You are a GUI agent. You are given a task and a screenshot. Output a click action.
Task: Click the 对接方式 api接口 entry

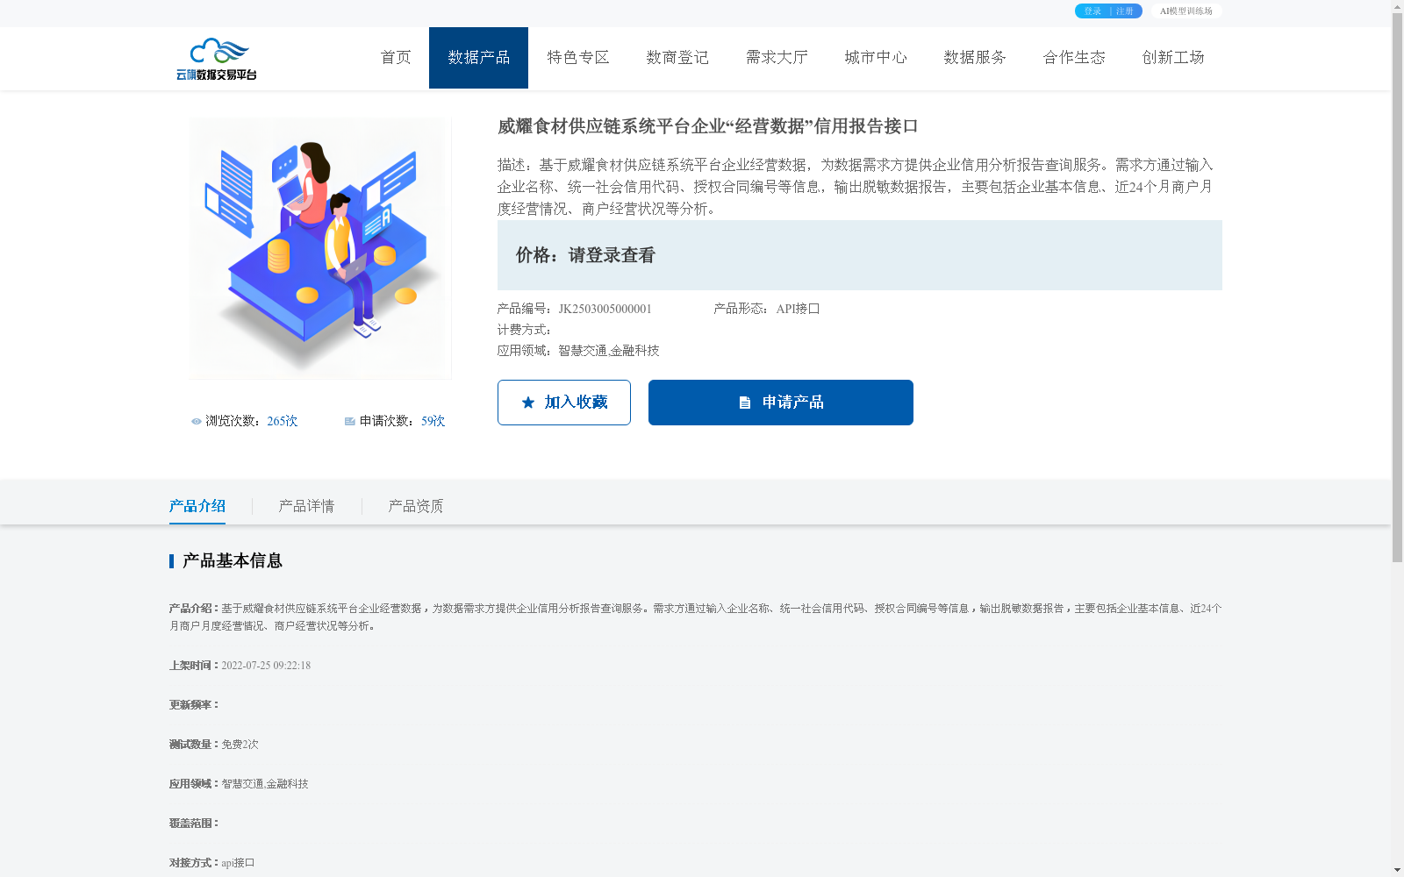[x=212, y=863]
